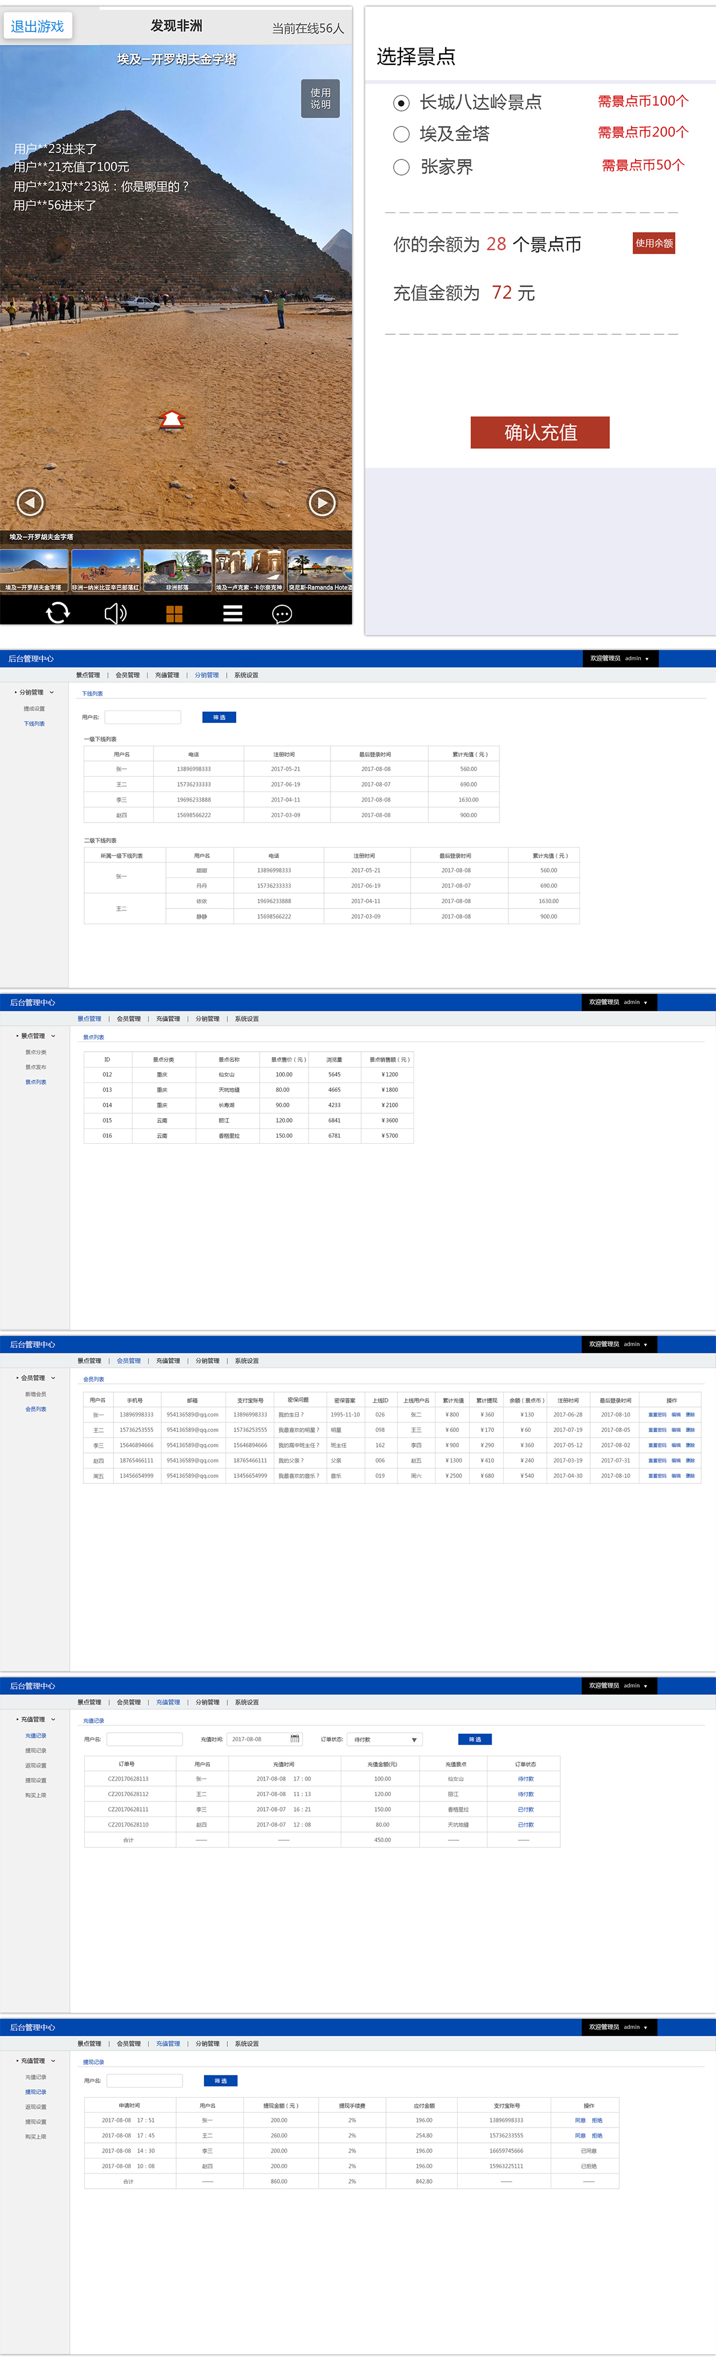716x2371 pixels.
Task: Click 已付款 status for order CZ20170628110
Action: pyautogui.click(x=526, y=1824)
